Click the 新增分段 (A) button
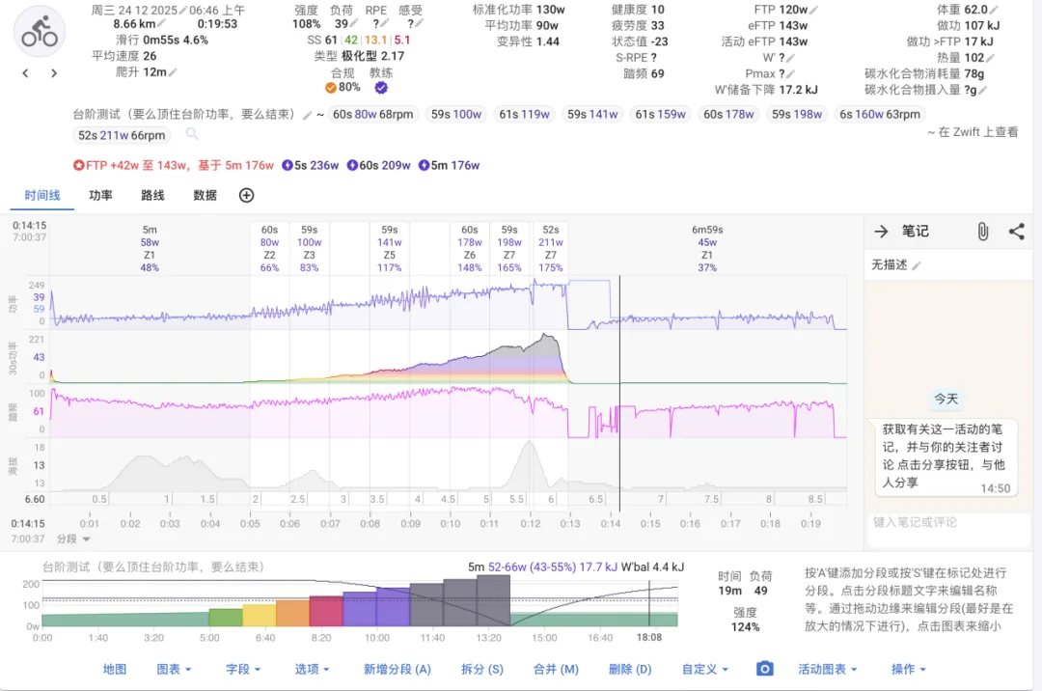The image size is (1042, 691). [x=397, y=669]
